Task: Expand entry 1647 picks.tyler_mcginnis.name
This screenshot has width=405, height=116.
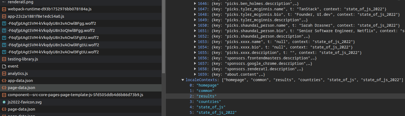Action: tap(195, 9)
